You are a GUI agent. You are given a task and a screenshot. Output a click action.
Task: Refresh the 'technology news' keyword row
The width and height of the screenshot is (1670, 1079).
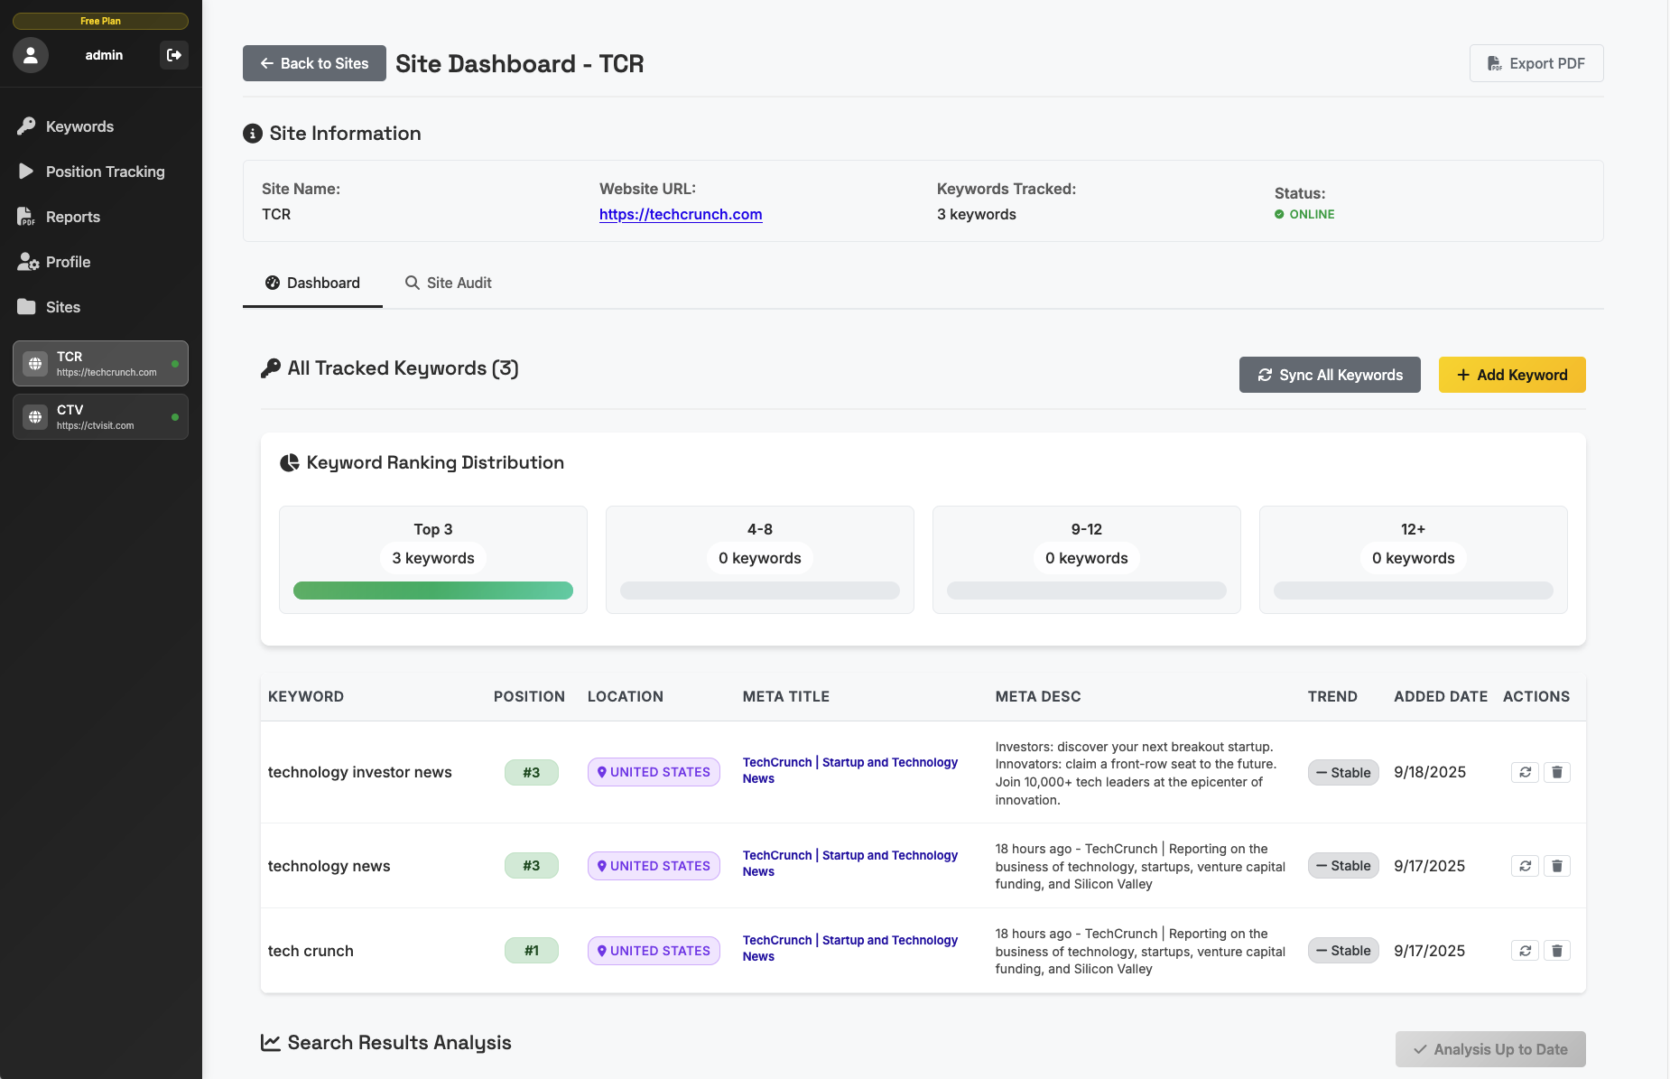click(1525, 866)
